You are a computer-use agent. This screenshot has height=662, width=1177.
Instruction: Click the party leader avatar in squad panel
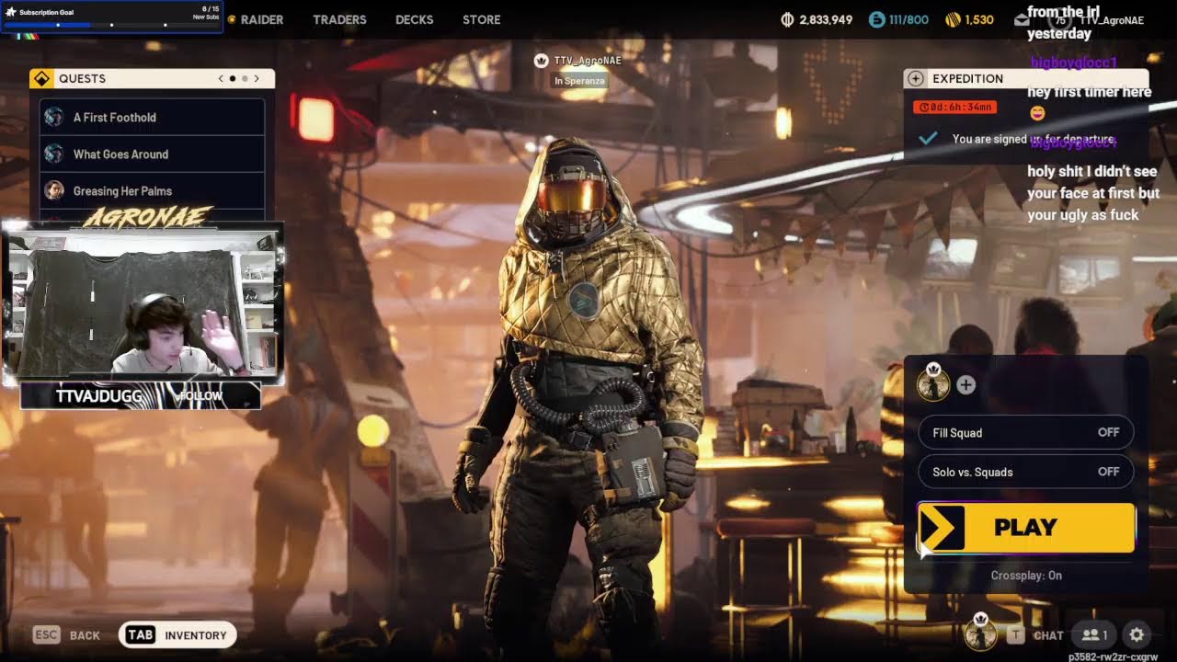[933, 384]
